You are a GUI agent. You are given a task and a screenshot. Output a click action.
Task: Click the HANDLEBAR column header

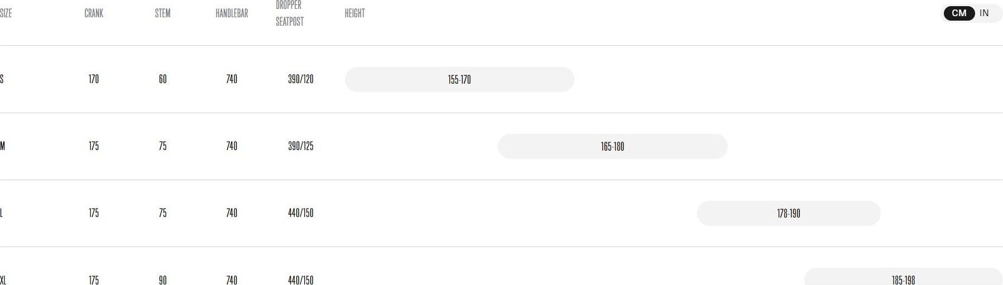(232, 13)
